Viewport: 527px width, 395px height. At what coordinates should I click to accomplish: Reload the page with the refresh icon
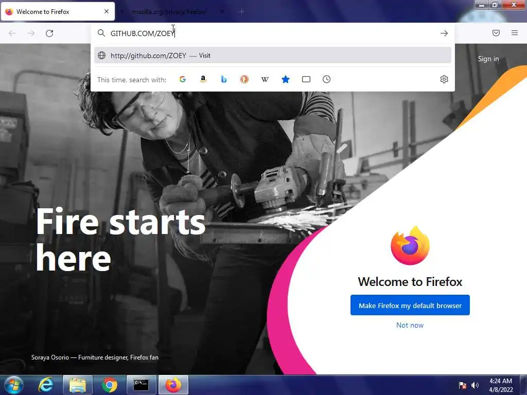click(x=49, y=33)
